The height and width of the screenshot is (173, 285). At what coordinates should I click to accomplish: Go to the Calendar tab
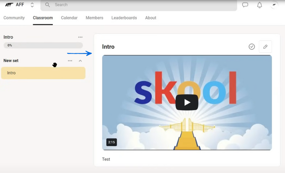pos(69,18)
